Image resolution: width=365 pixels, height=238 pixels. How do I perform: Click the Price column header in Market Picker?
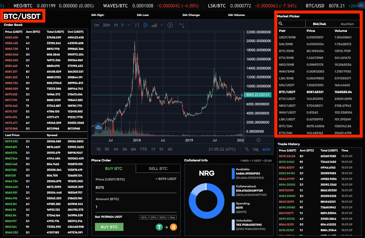(x=311, y=30)
